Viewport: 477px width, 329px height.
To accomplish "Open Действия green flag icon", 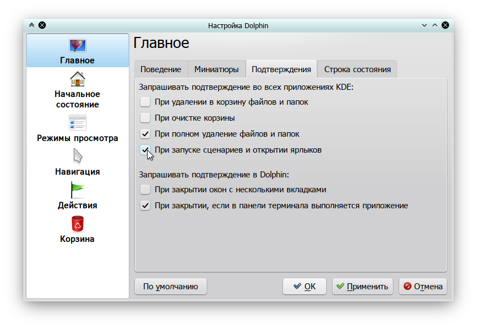I will click(x=77, y=190).
